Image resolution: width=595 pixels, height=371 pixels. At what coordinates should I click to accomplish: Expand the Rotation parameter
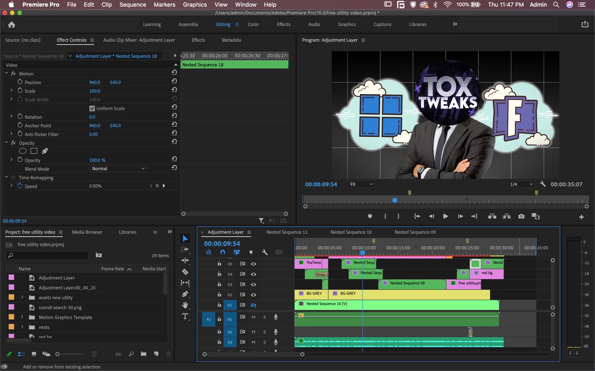[11, 117]
